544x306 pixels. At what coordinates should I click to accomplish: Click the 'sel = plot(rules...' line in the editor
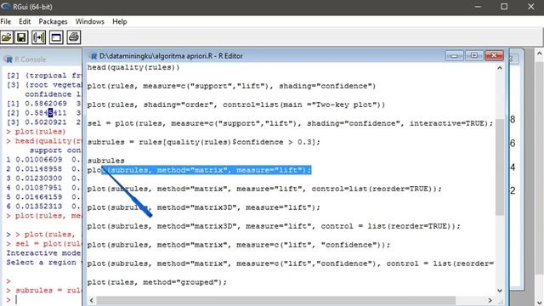290,123
